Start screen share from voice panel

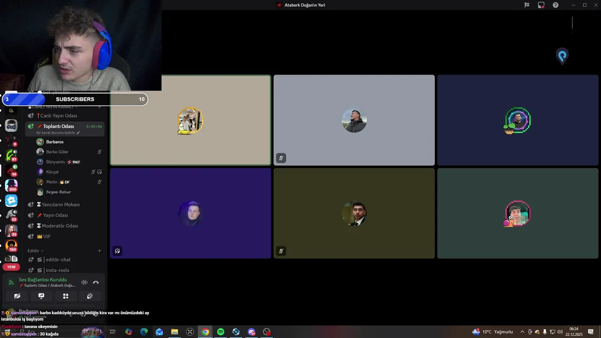tap(41, 296)
